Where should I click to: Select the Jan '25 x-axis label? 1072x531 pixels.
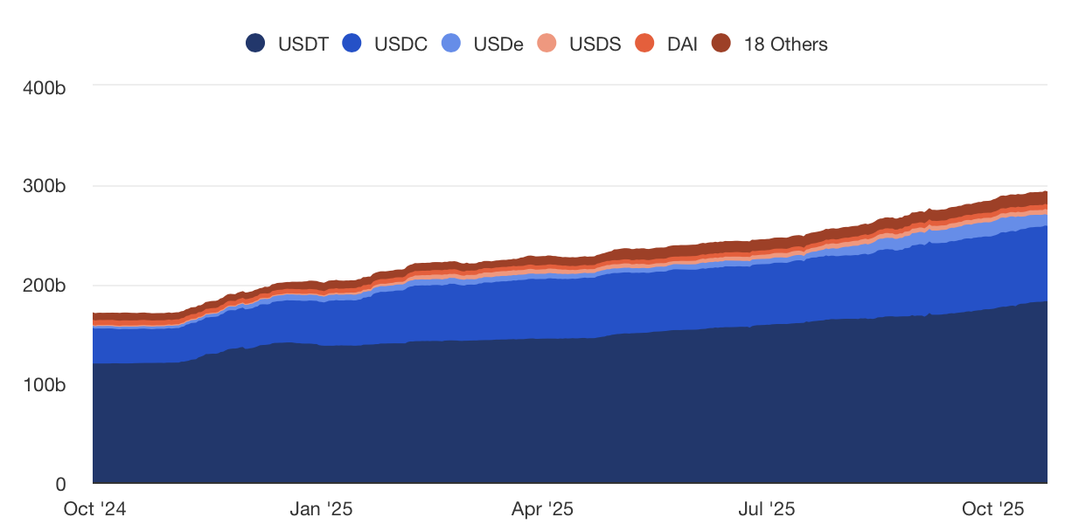click(x=321, y=509)
